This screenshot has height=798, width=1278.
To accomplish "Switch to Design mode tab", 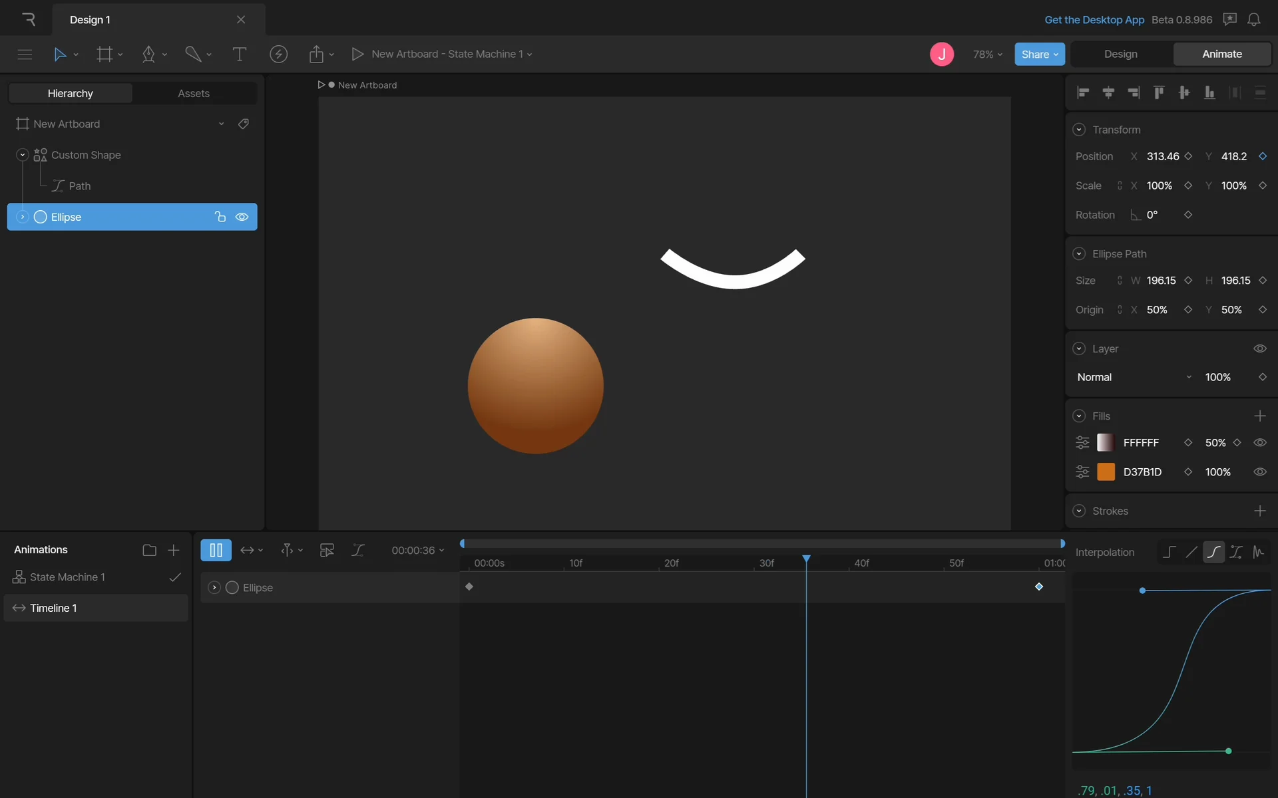I will (1120, 55).
